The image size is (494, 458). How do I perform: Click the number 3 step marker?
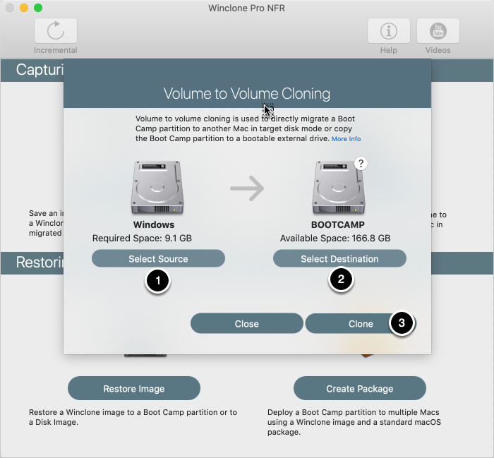402,323
